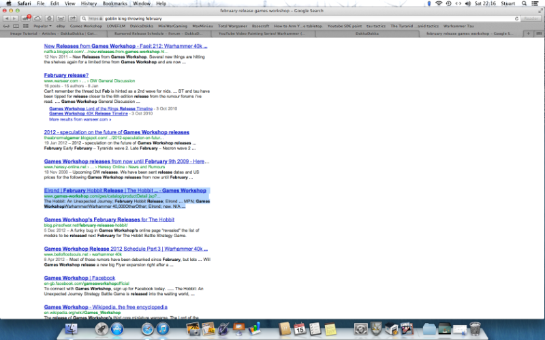This screenshot has height=340, width=545.
Task: Open Finder from the dock
Action: pos(72,328)
